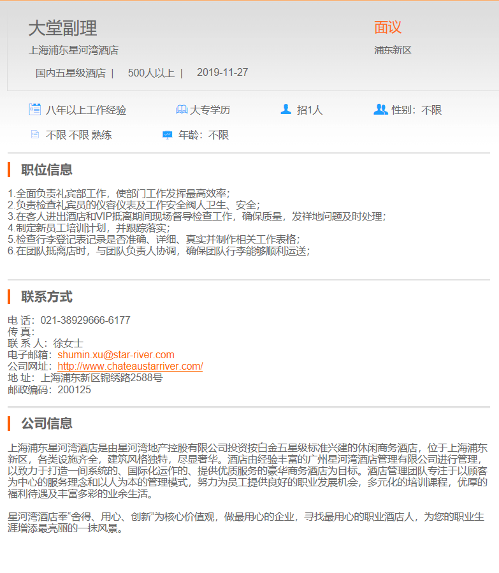Image resolution: width=499 pixels, height=573 pixels.
Task: Click the 500人以上 company size label
Action: [x=151, y=73]
